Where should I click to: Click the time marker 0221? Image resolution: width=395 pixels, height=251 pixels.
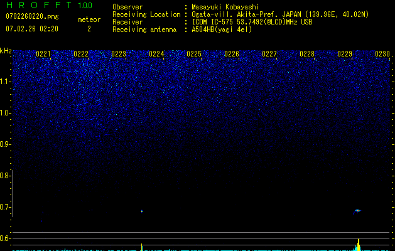(43, 54)
